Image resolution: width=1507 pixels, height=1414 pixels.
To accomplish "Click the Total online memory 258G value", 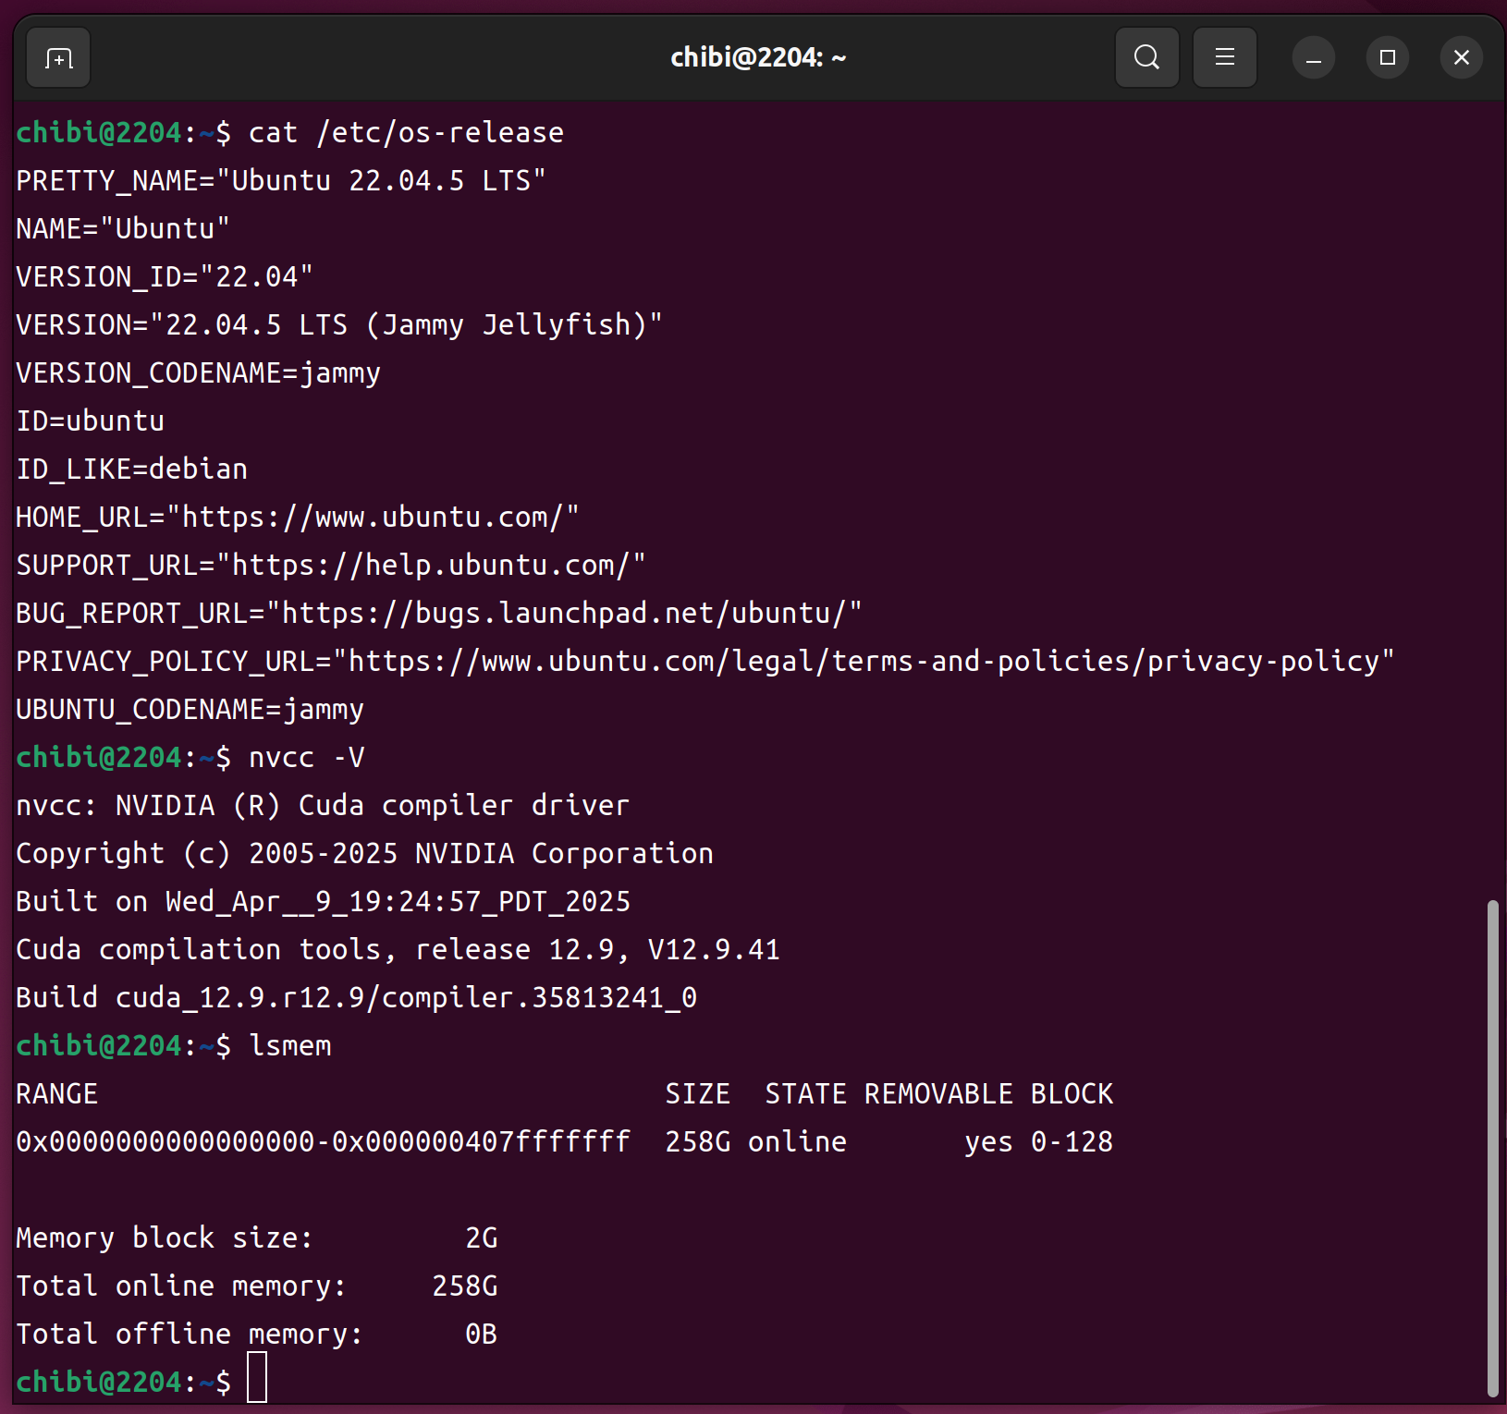I will pos(465,1286).
